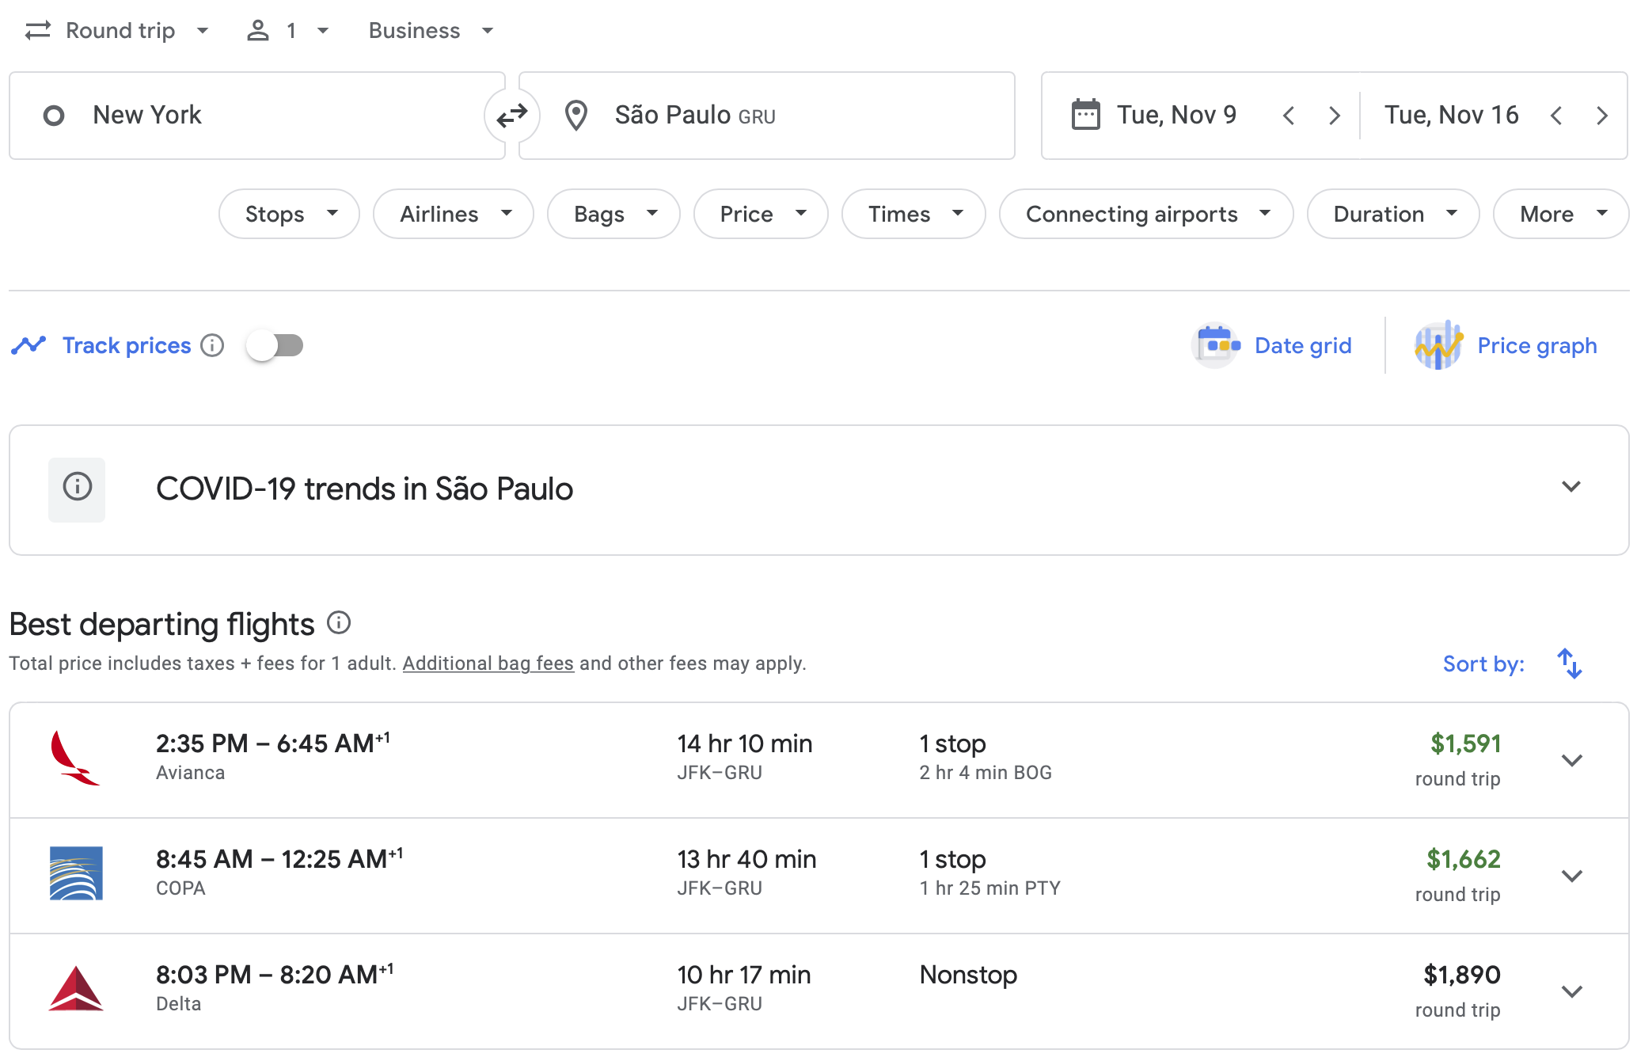Click the swap origin and destination icon
Screen dimensions: 1637x1061
tap(511, 116)
